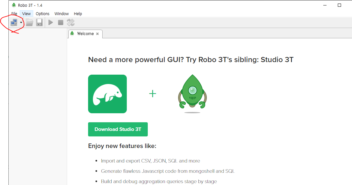Click 'Import and export CSV, JSON, SQL' bullet
Image resolution: width=352 pixels, height=185 pixels.
pos(150,161)
